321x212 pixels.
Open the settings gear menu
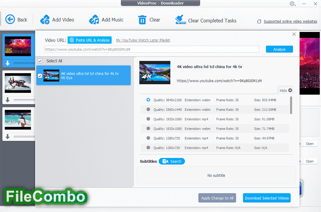tap(292, 4)
